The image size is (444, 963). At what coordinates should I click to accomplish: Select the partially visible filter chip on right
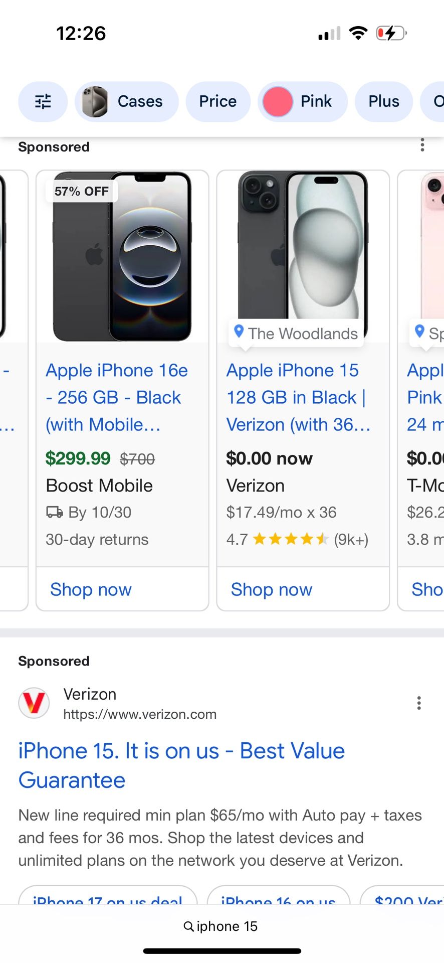436,101
